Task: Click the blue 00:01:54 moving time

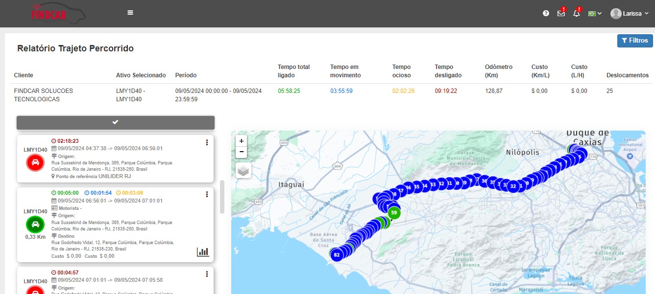Action: tap(101, 193)
